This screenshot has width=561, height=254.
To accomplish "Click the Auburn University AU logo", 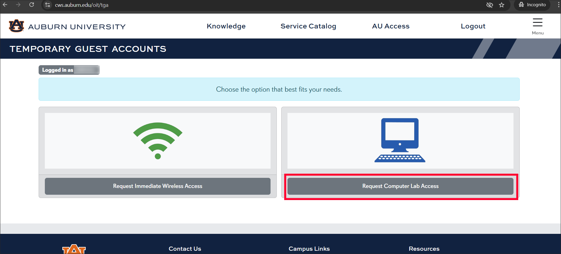I will click(16, 26).
